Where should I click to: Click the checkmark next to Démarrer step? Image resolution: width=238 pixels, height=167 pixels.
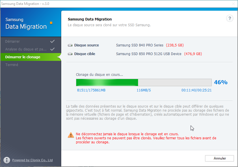coord(52,41)
